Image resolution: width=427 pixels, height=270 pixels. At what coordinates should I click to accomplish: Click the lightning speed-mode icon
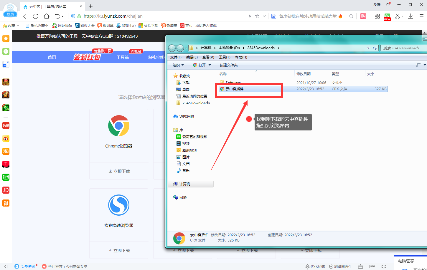click(250, 16)
